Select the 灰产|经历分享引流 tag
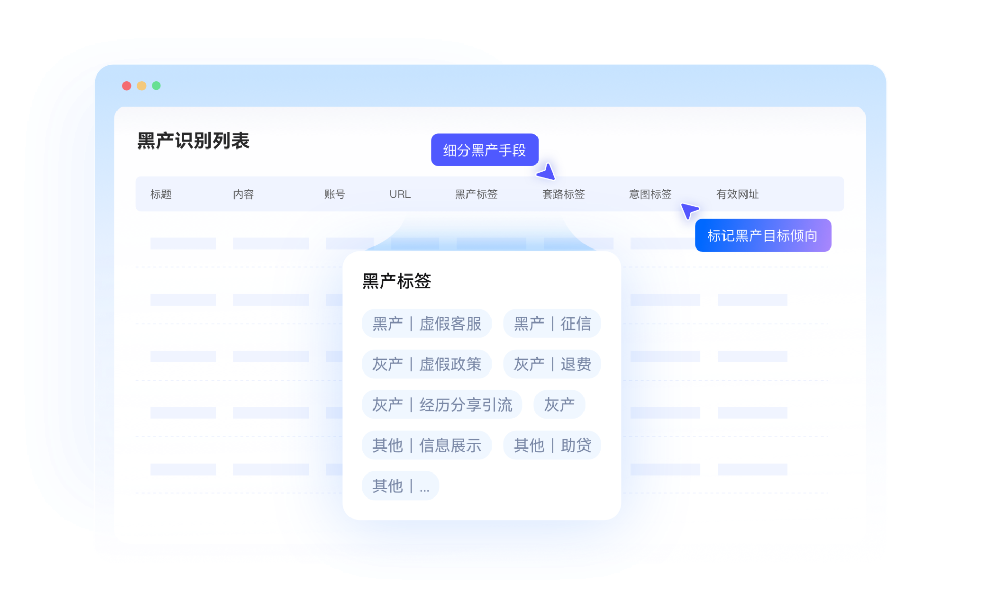This screenshot has width=981, height=597. pos(442,404)
